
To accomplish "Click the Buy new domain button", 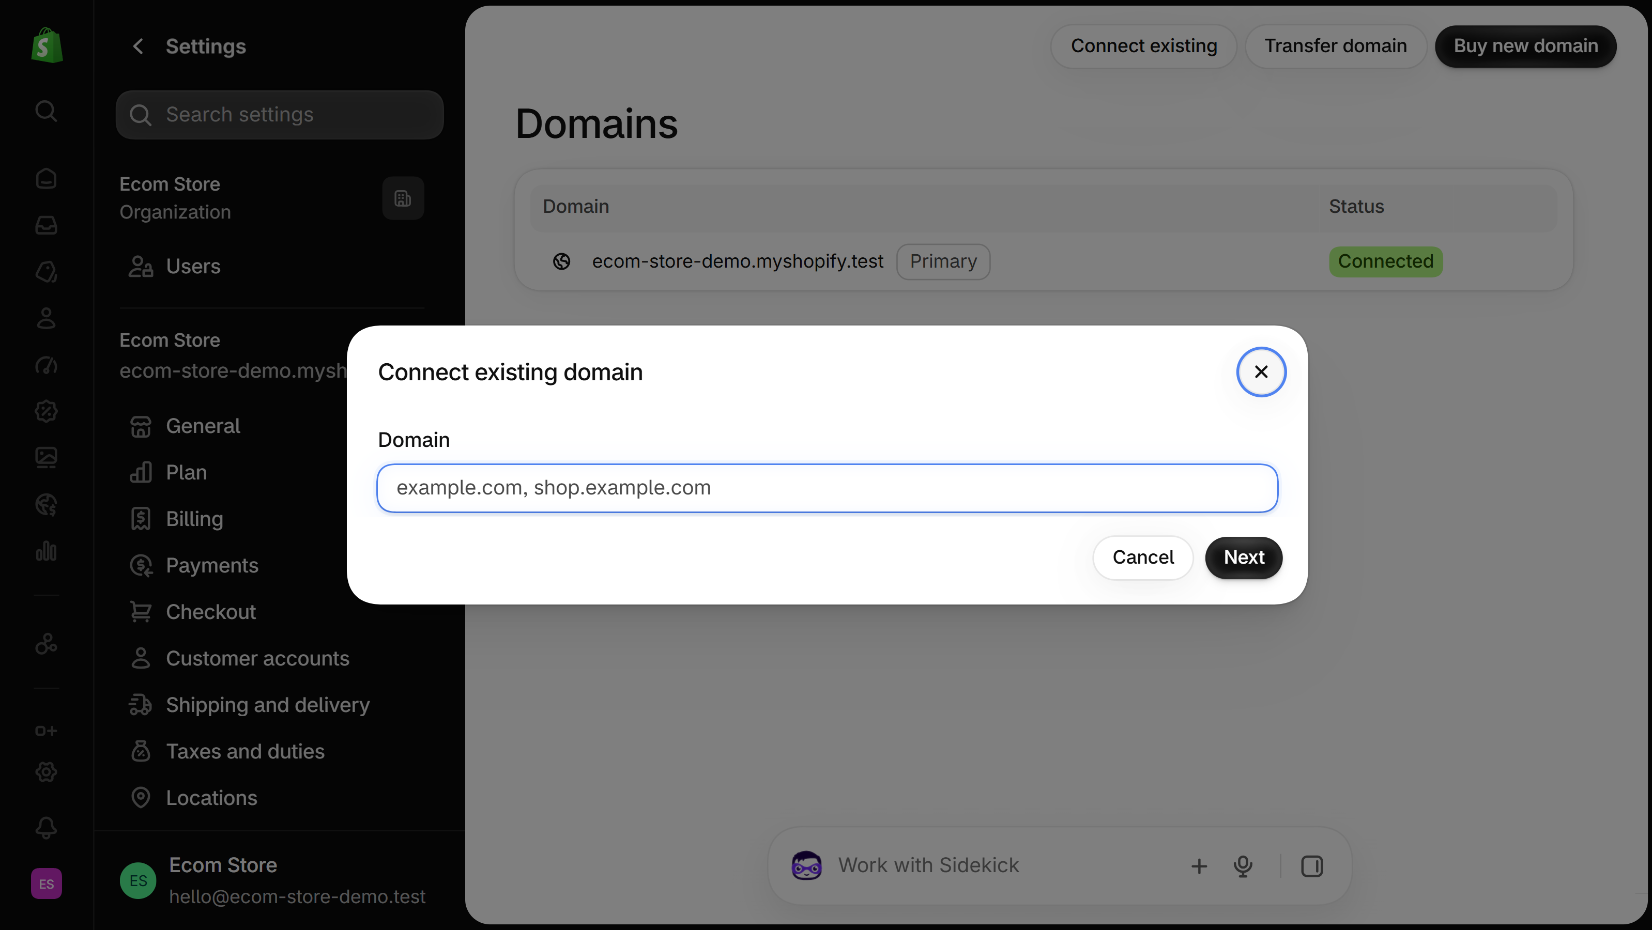I will 1525,46.
